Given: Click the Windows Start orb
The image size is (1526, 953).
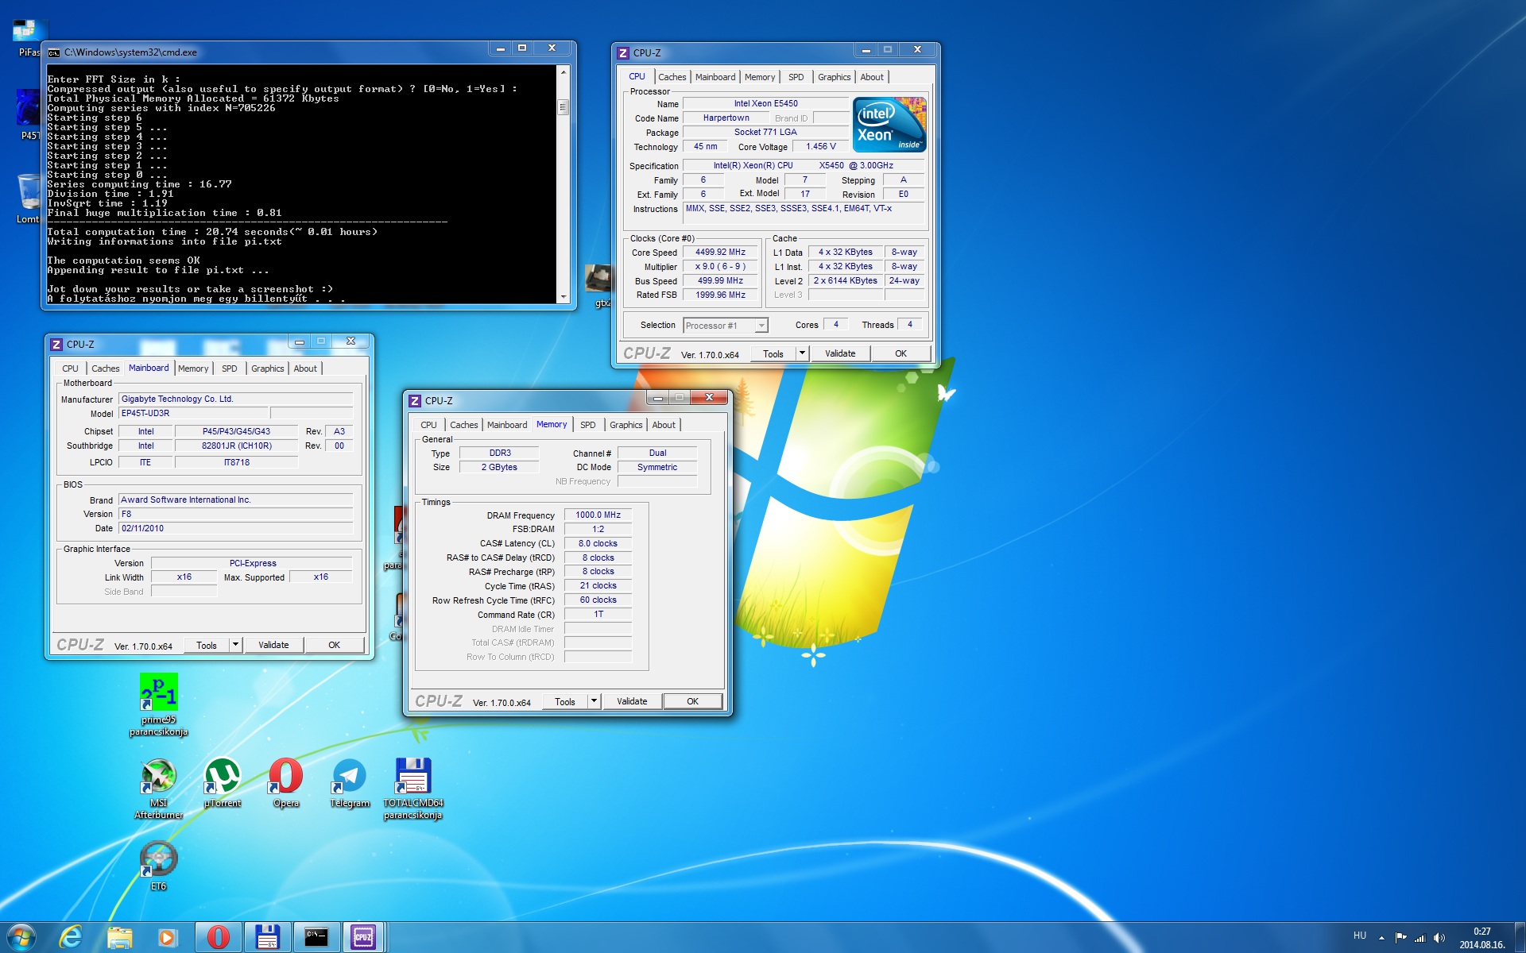Looking at the screenshot, I should coord(21,937).
